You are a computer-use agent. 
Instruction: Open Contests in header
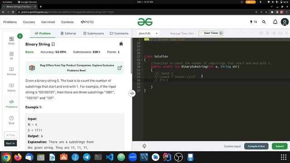tap(68, 22)
